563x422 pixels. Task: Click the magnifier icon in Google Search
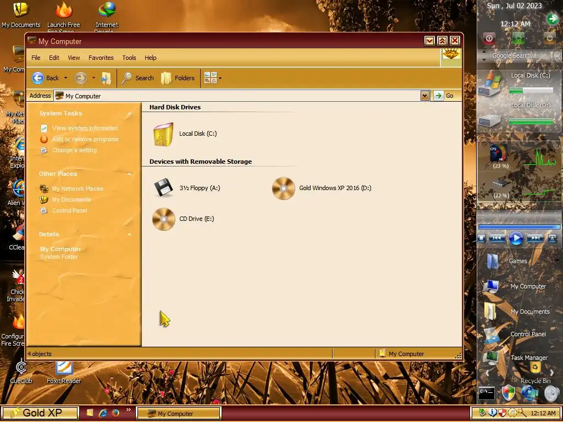click(x=557, y=55)
